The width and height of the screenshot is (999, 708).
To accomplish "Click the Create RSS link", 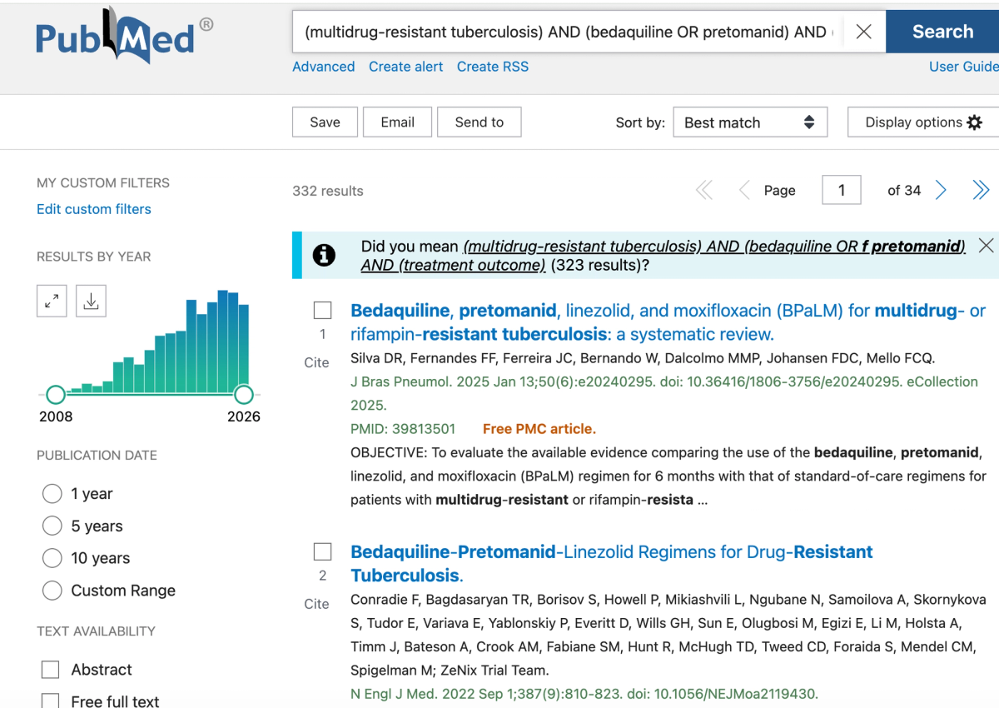I will (493, 67).
